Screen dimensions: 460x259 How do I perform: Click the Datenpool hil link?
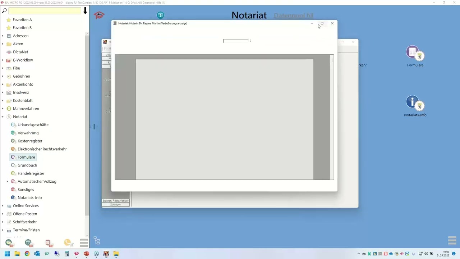(294, 16)
